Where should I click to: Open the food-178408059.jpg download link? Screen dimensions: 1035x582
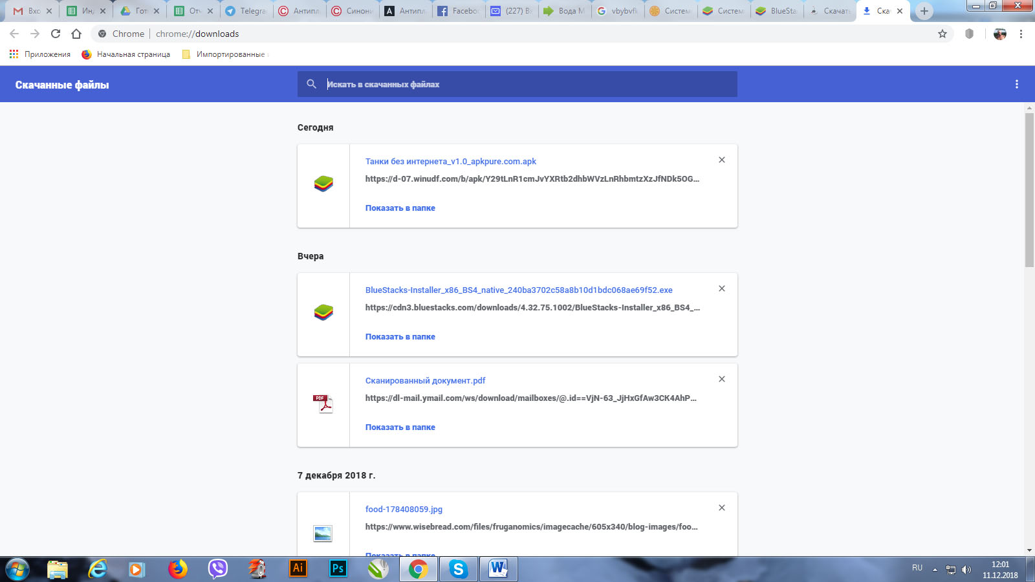pyautogui.click(x=404, y=510)
